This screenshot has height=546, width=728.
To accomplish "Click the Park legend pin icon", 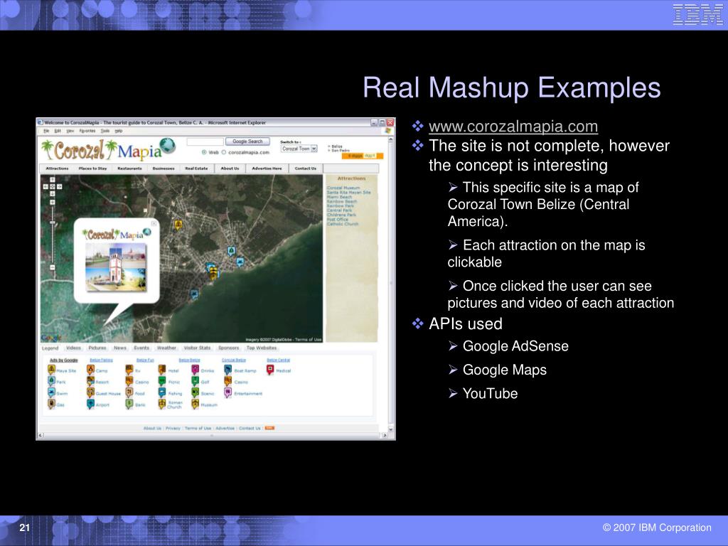I will [x=51, y=381].
